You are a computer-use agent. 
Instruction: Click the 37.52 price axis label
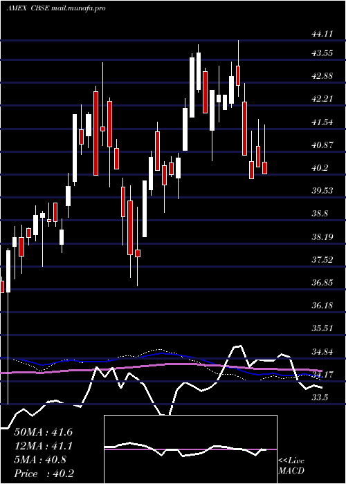click(322, 259)
